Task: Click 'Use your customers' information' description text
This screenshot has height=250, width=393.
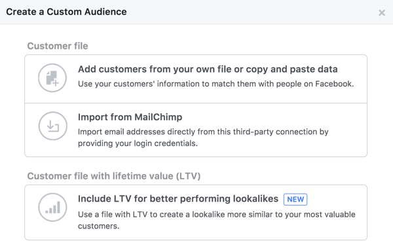Action: pyautogui.click(x=215, y=84)
